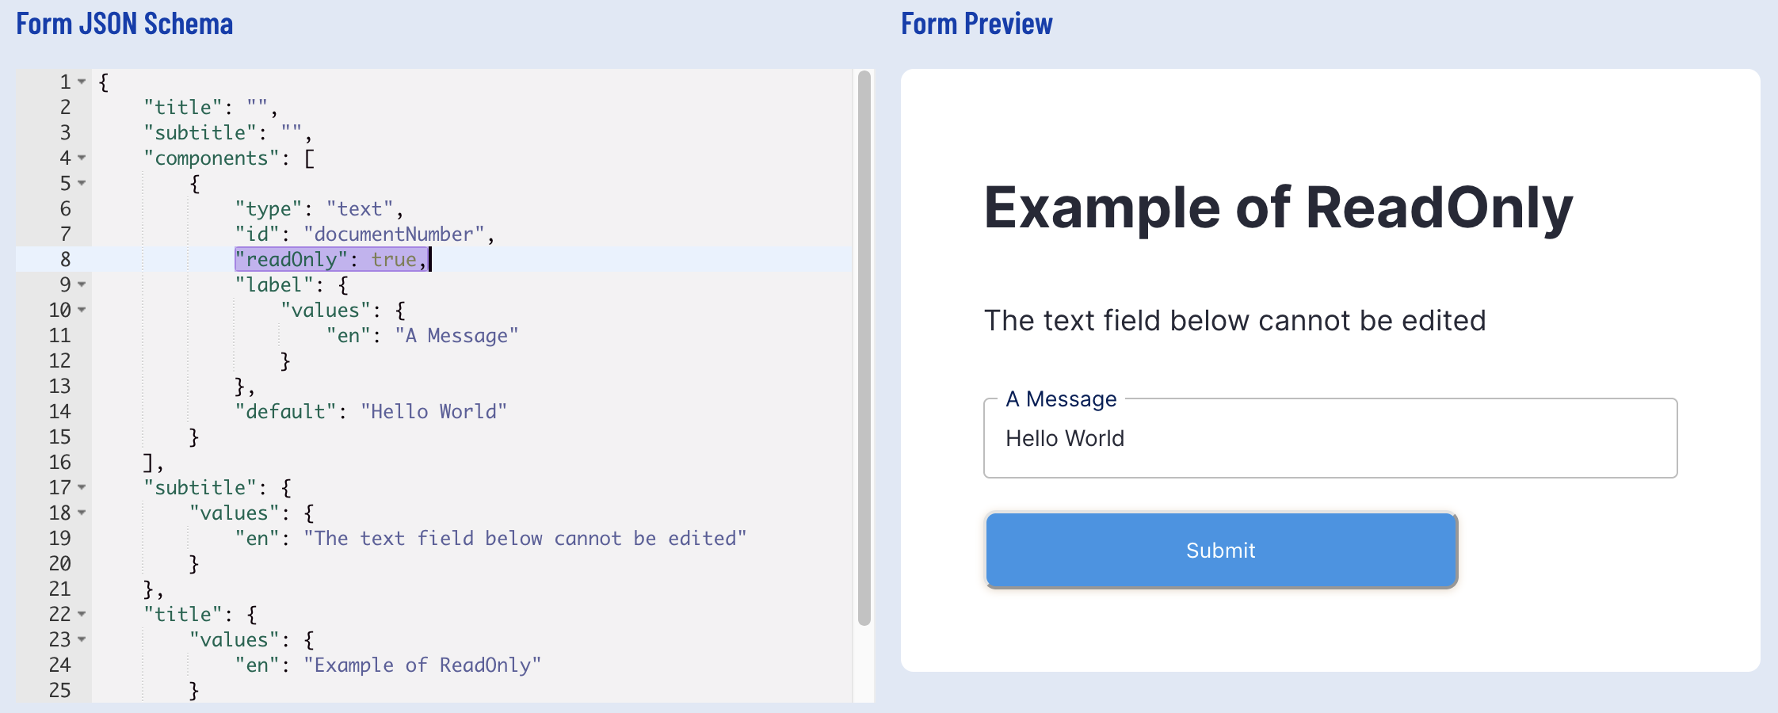Click the JSON editor vertical scrollbar
Viewport: 1778px width, 713px height.
(864, 349)
